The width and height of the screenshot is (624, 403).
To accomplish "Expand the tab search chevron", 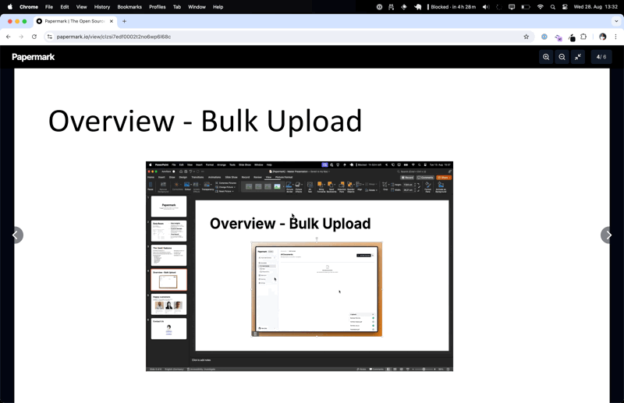I will coord(615,21).
